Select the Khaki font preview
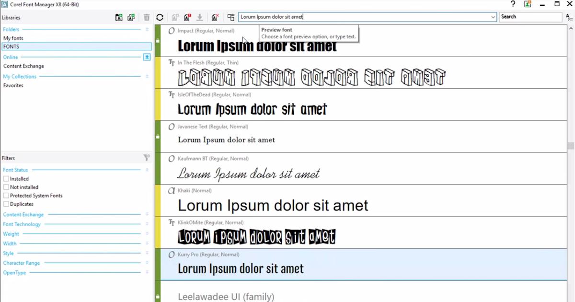Image resolution: width=575 pixels, height=302 pixels. 364,201
